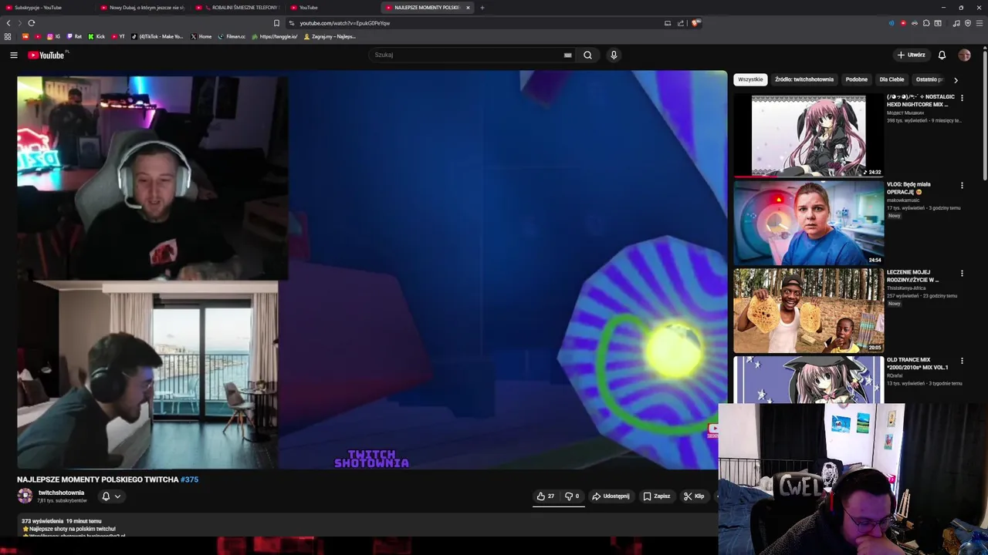This screenshot has width=988, height=555.
Task: Open a new browser tab with plus
Action: [482, 8]
